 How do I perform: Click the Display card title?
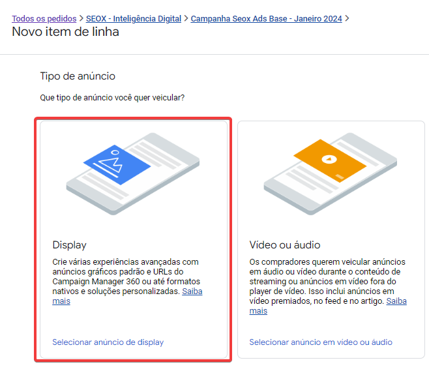pyautogui.click(x=70, y=245)
